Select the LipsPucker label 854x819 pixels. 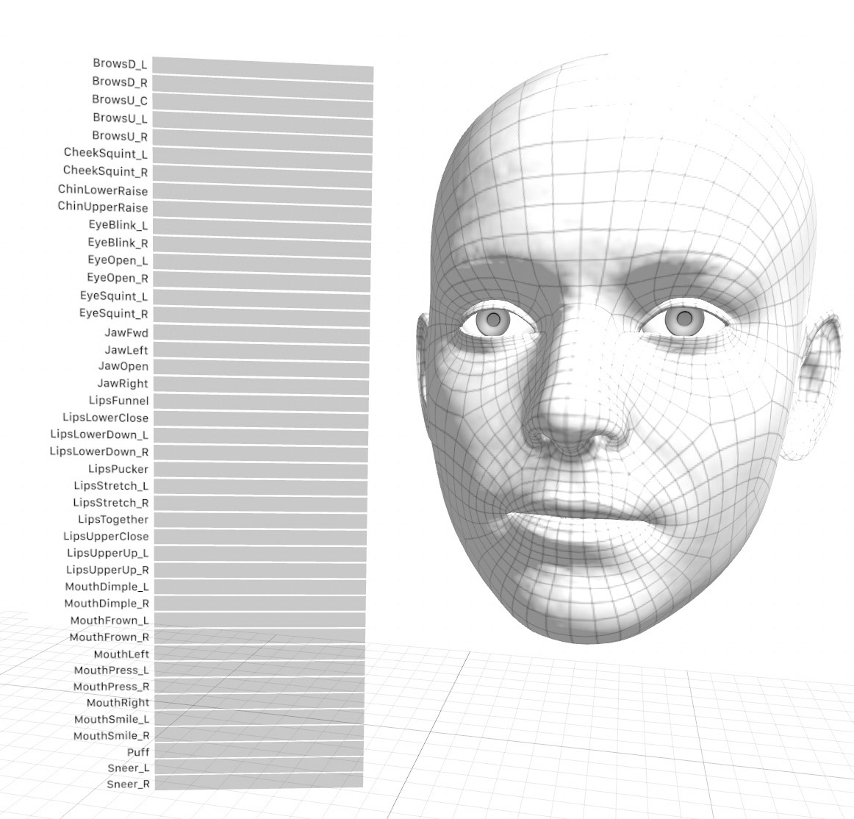[x=118, y=469]
